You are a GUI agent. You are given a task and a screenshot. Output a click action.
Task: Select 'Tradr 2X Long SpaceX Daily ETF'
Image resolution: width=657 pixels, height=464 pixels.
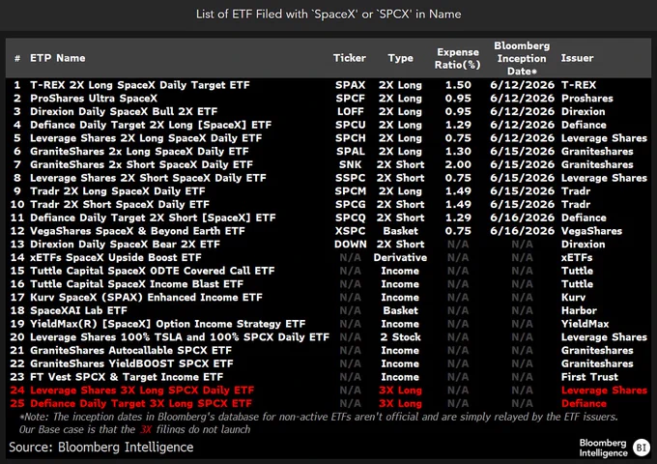pyautogui.click(x=117, y=191)
